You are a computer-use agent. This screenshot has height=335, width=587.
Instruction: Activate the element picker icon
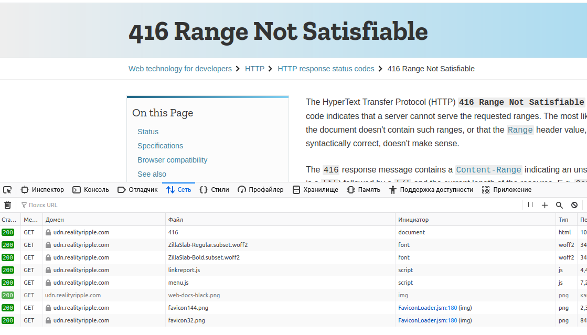tap(7, 190)
